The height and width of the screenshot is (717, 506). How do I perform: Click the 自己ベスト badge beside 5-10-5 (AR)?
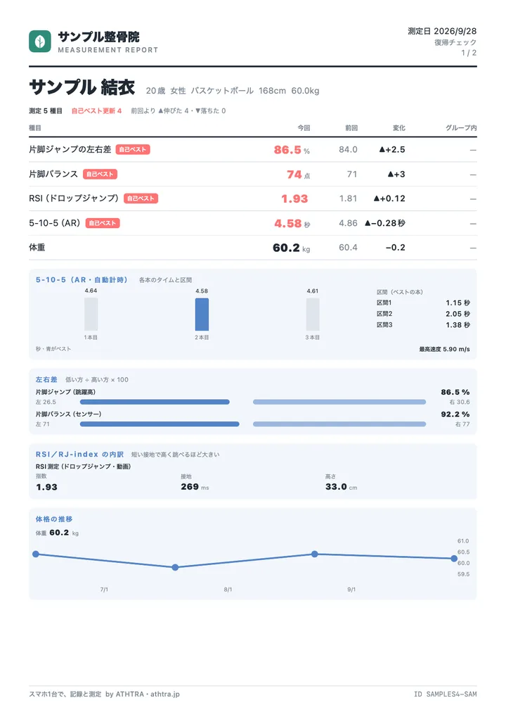103,223
